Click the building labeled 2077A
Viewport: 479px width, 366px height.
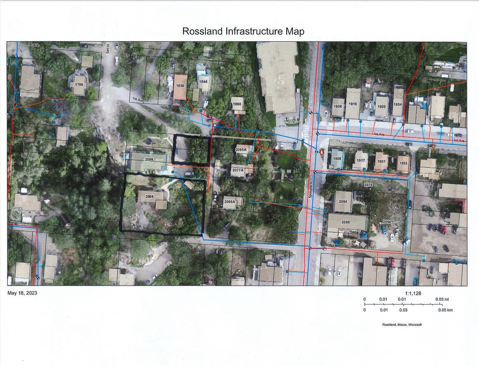pos(238,170)
